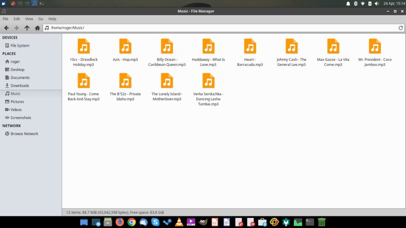
Task: Launch the purple video player in dock
Action: click(x=191, y=222)
